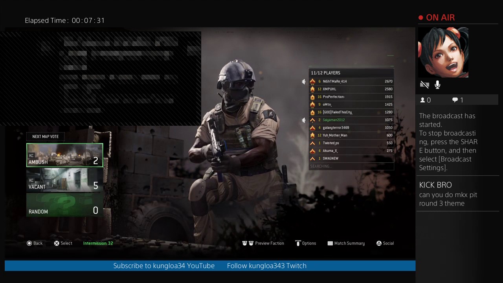This screenshot has height=283, width=503.
Task: Click XMPUHL's sergeant rank icon
Action: click(312, 89)
